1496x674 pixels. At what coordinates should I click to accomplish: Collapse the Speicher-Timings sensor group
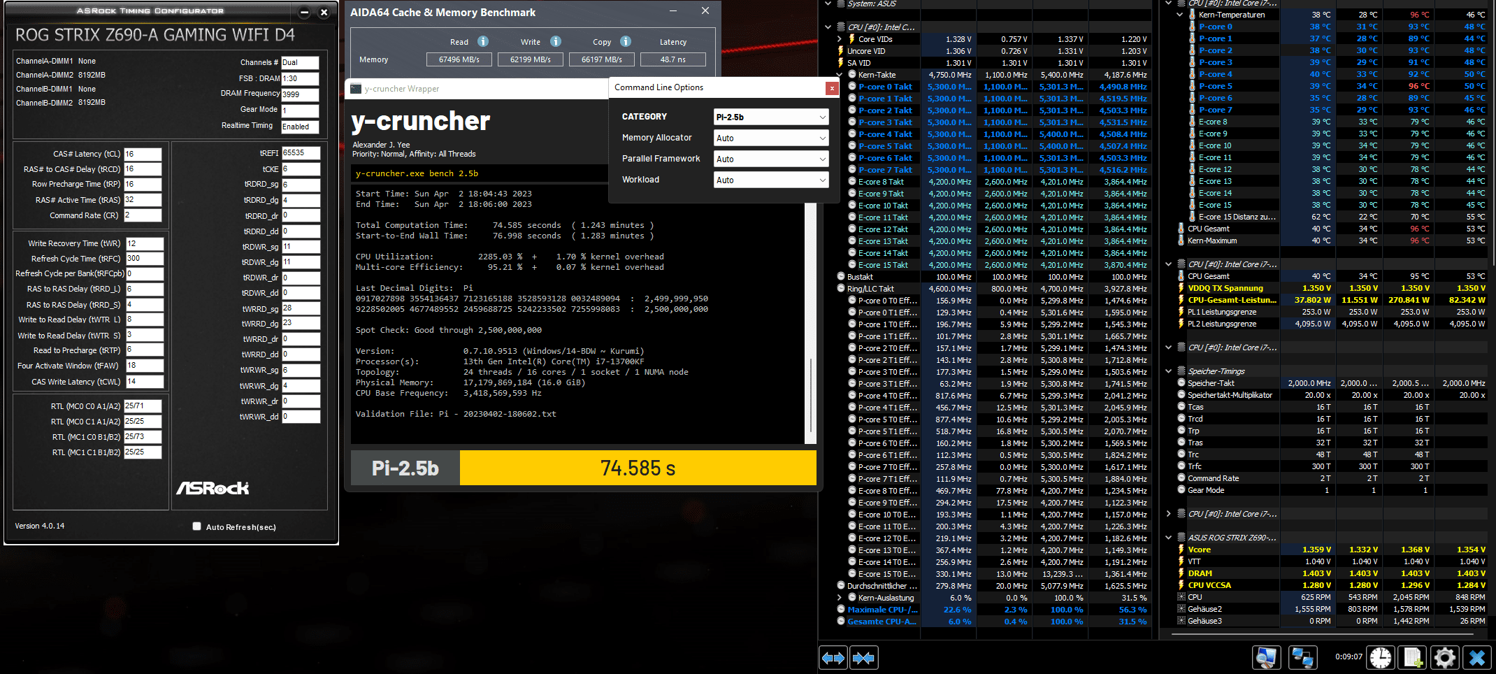coord(1169,371)
